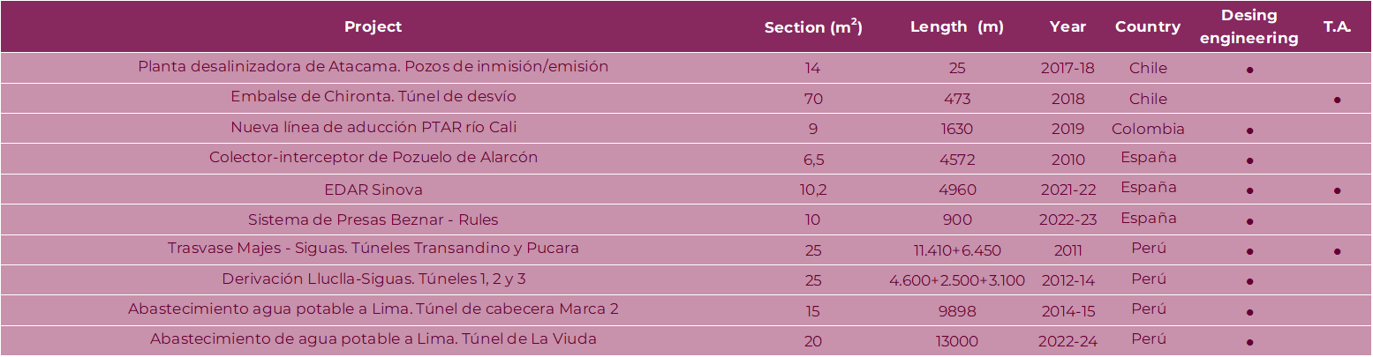
Task: Open Trasvase Majes - Siguas project
Action: (373, 249)
